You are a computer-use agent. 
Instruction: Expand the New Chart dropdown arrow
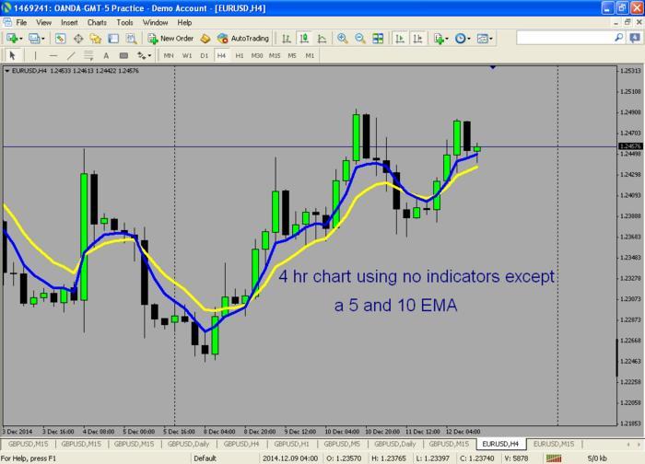coord(21,39)
